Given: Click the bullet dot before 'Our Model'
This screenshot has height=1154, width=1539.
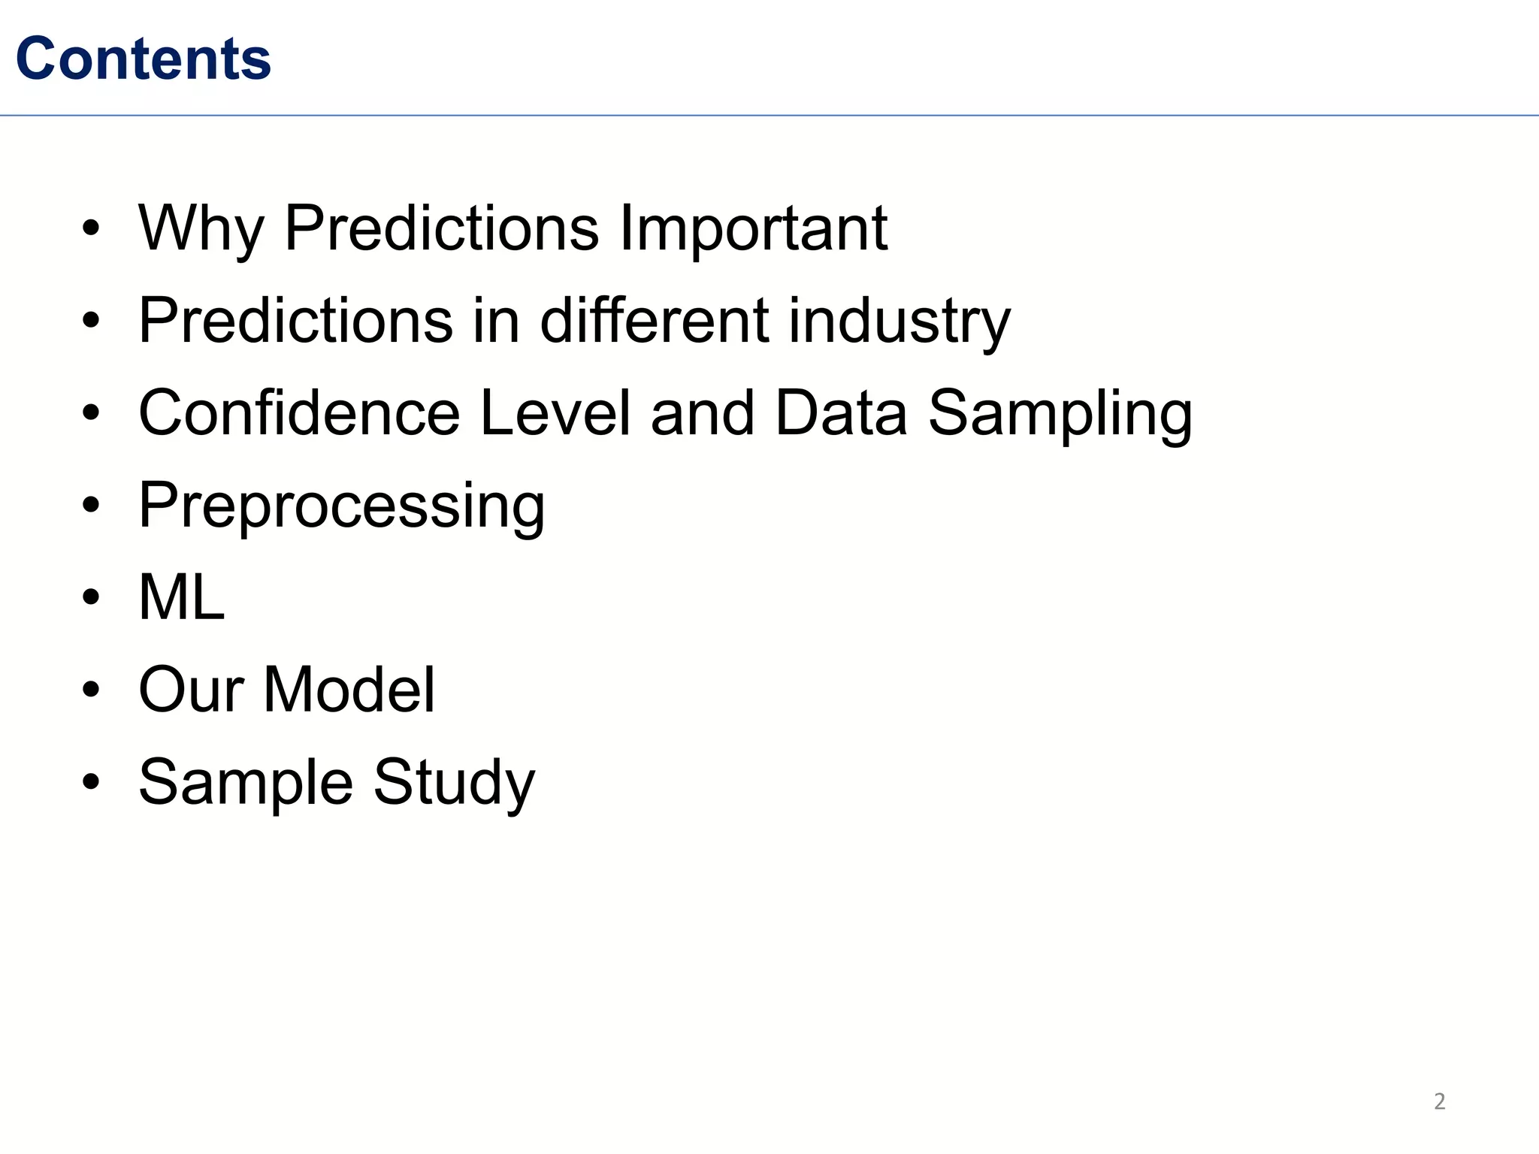Looking at the screenshot, I should coord(91,690).
